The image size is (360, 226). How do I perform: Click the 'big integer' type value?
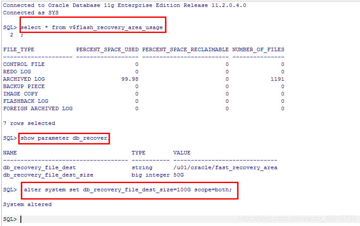pos(151,175)
